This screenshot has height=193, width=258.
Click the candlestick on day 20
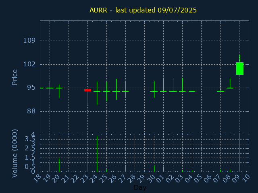pyautogui.click(x=59, y=91)
